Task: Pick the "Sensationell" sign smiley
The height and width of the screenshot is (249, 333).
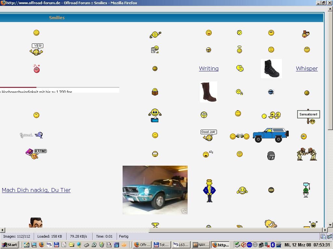Action: [308, 116]
